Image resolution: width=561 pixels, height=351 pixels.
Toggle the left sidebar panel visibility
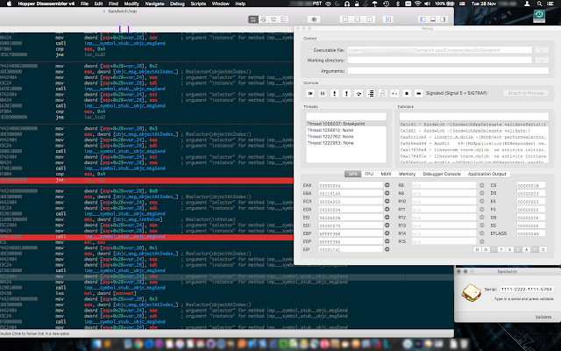423,19
